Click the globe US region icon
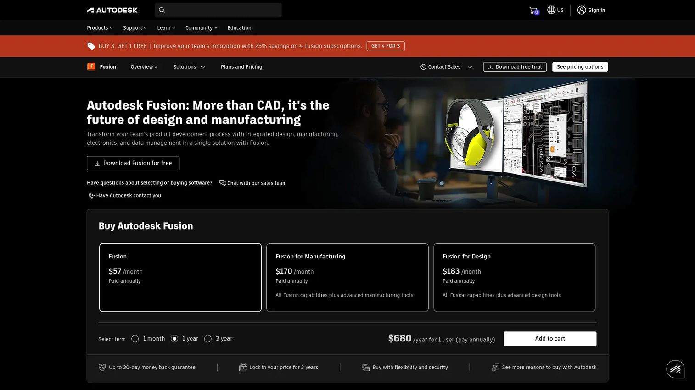The height and width of the screenshot is (390, 695). coord(551,10)
